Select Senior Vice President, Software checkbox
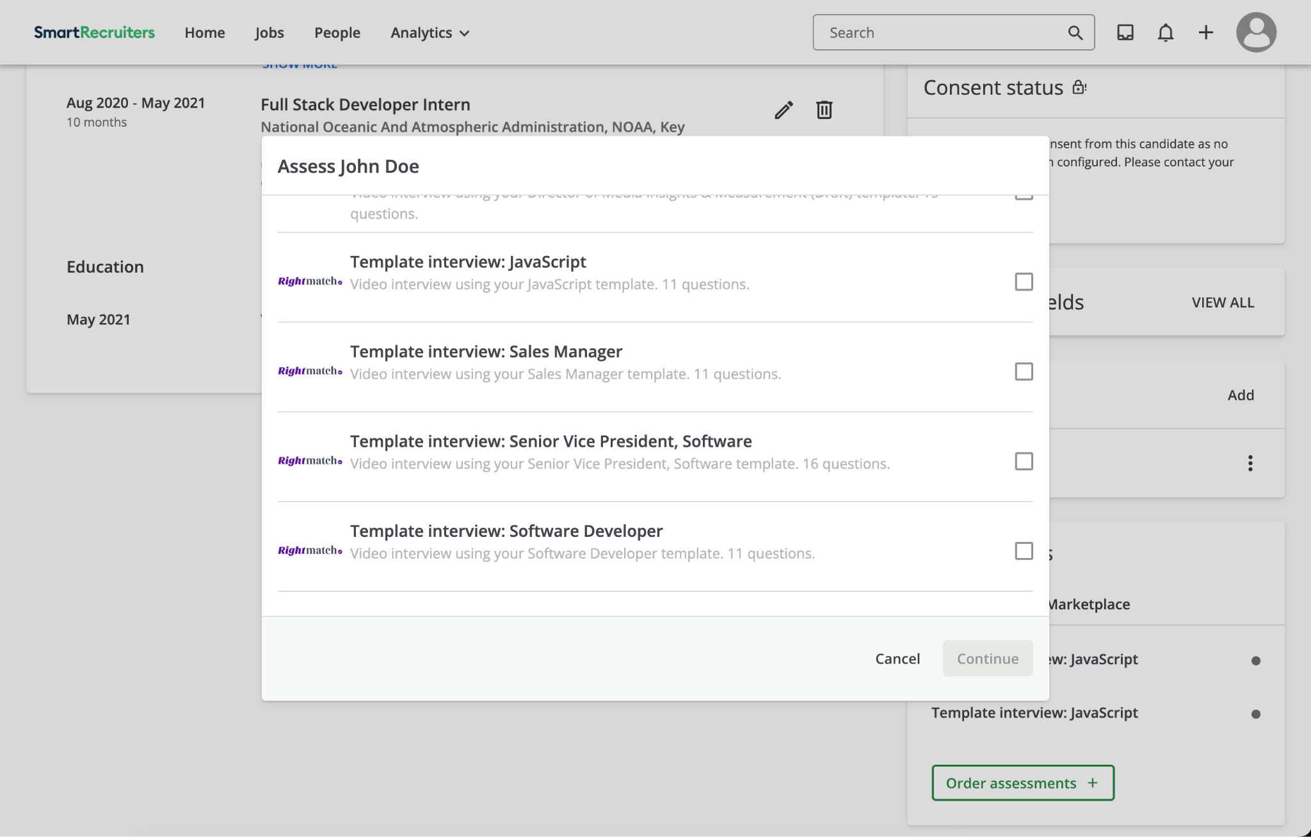The width and height of the screenshot is (1311, 837). click(1024, 461)
